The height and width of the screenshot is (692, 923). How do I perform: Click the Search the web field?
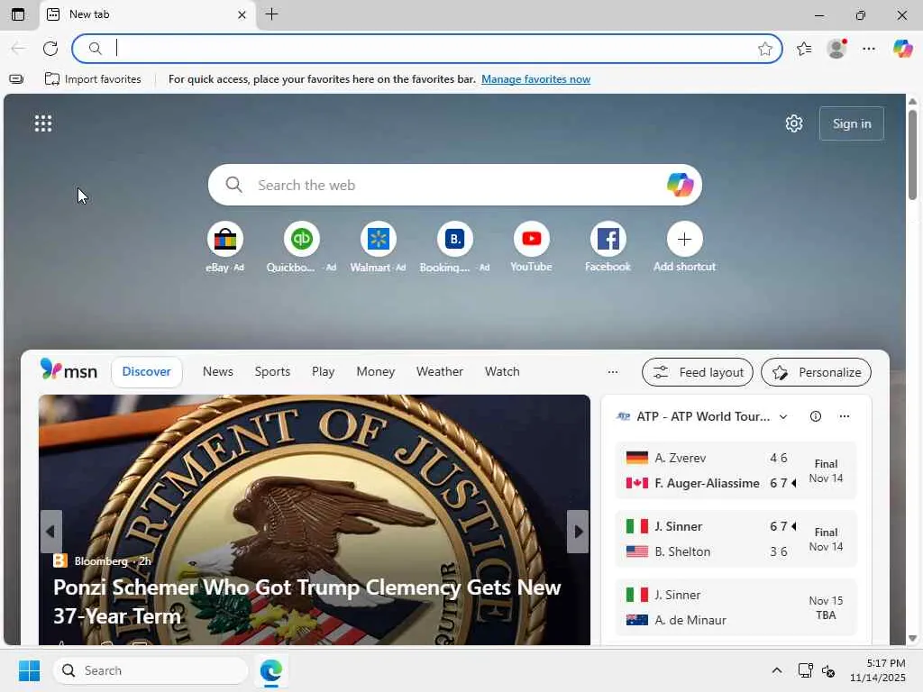pyautogui.click(x=454, y=185)
